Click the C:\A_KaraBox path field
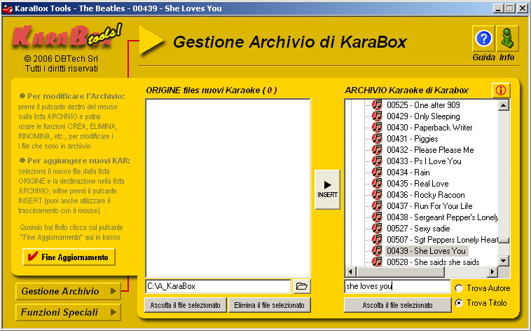Image resolution: width=531 pixels, height=331 pixels. coord(218,286)
